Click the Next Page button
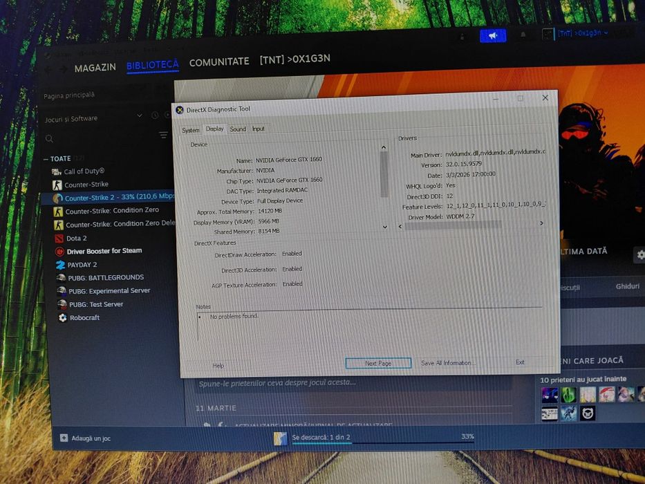Screen dimensions: 645x484 click(378, 363)
